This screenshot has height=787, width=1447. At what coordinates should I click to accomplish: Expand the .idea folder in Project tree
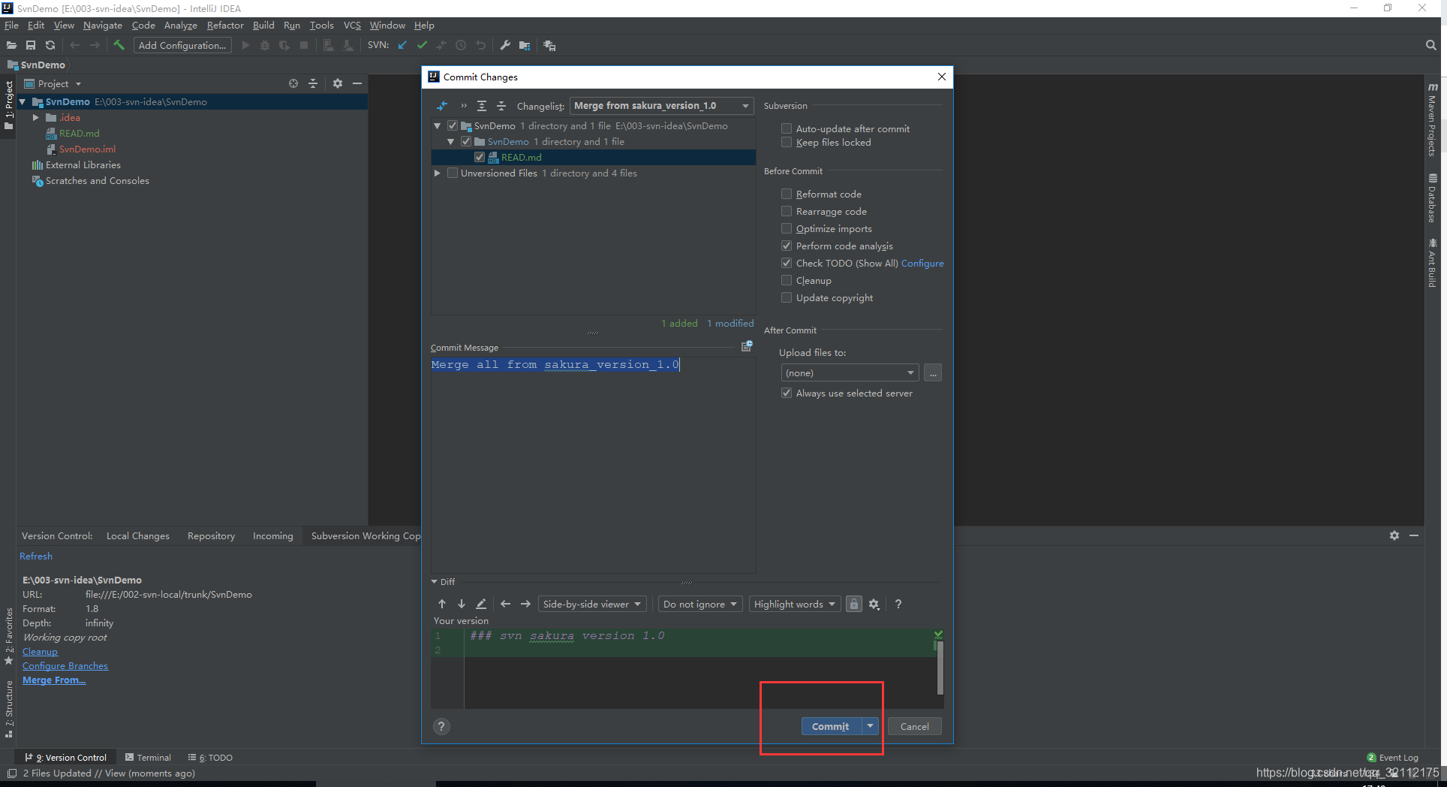(35, 117)
